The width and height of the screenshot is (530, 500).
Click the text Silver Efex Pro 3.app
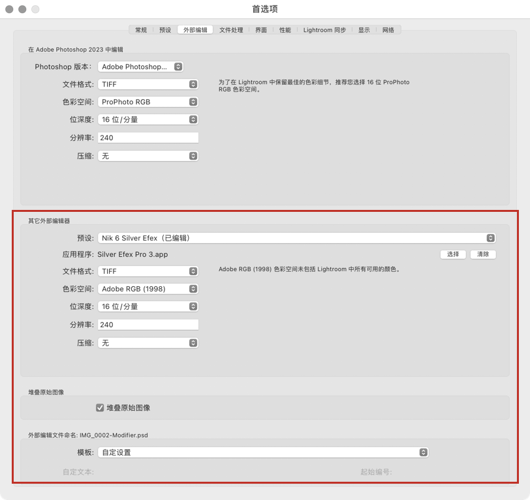point(132,254)
